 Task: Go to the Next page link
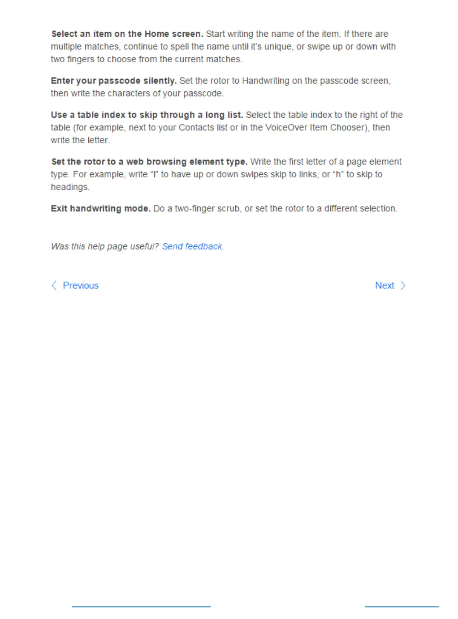pos(385,286)
